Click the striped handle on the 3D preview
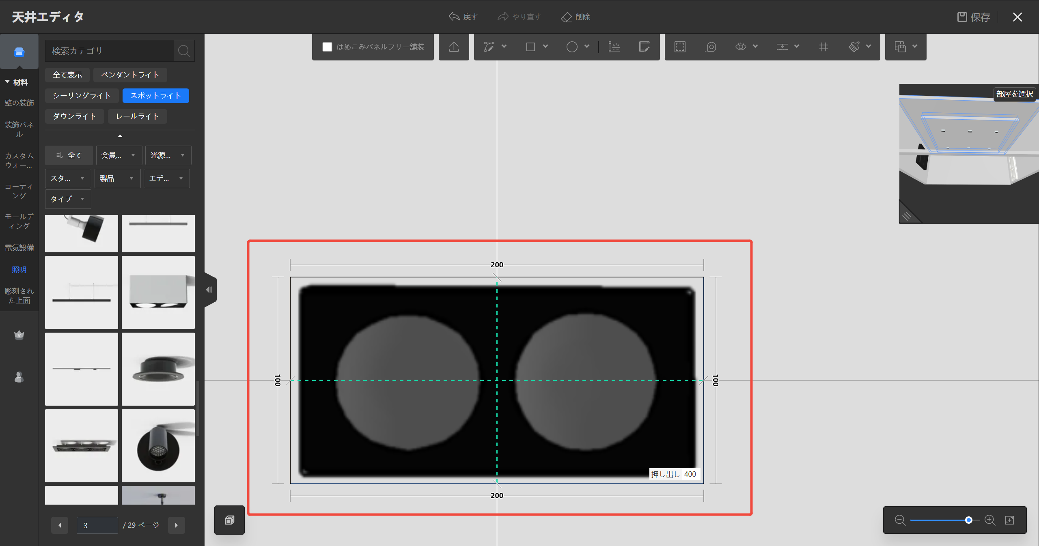This screenshot has height=546, width=1039. pos(907,216)
